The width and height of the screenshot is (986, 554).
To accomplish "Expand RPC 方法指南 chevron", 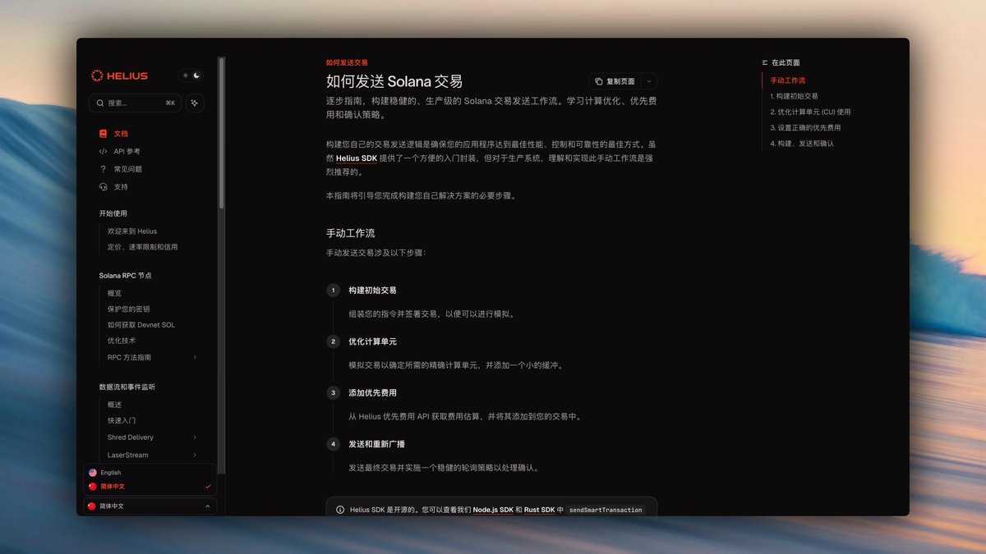I will click(x=195, y=358).
